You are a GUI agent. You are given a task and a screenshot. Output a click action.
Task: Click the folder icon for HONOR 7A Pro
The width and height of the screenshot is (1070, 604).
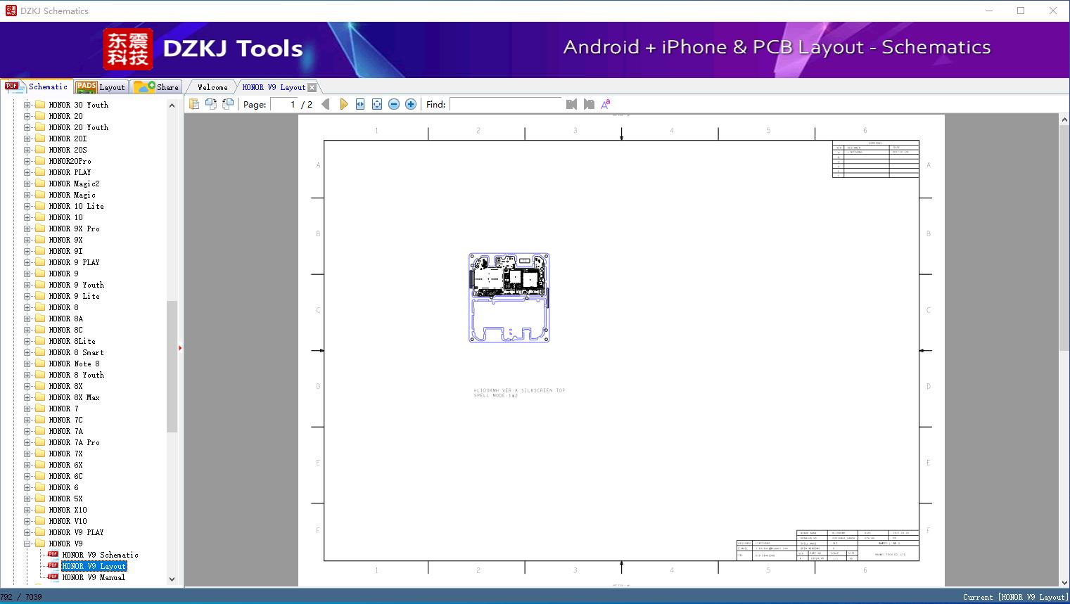pos(40,442)
